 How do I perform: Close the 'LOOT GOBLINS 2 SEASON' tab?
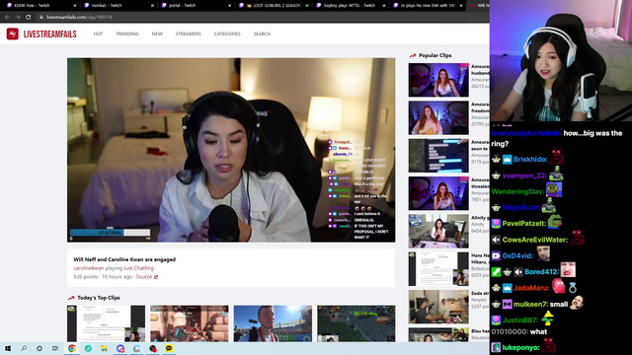click(x=307, y=6)
